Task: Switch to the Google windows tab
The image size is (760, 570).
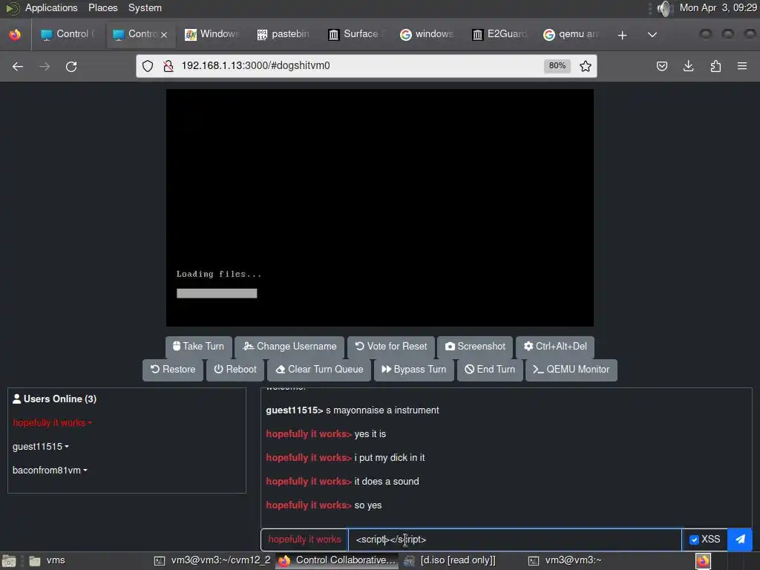Action: coord(427,34)
